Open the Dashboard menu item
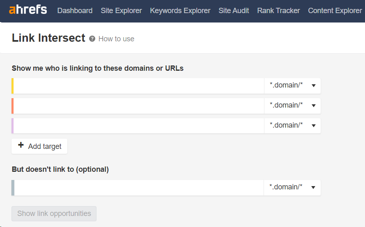Viewport: 365px width, 227px height. tap(75, 11)
